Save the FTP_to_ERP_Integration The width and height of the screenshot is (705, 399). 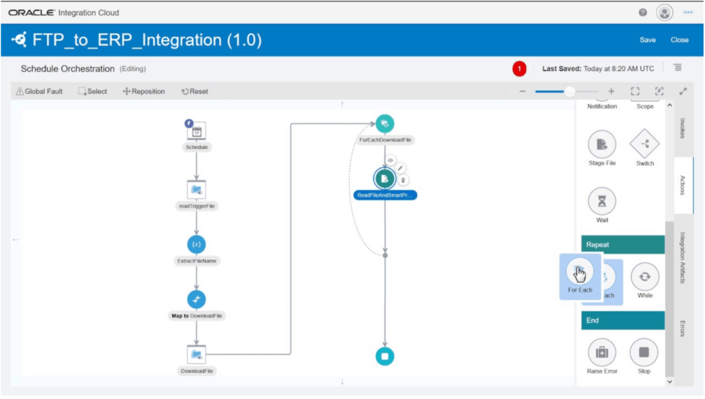click(647, 40)
